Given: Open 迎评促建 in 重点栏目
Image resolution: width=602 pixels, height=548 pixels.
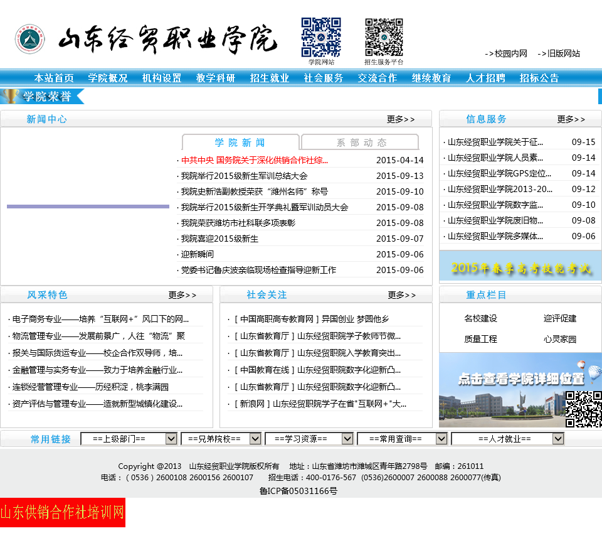Looking at the screenshot, I should coord(560,319).
